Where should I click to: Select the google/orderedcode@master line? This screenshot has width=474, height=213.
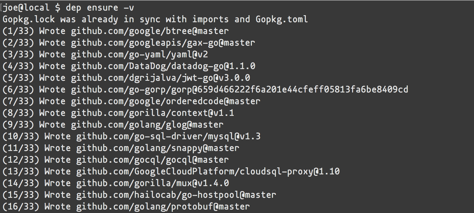pyautogui.click(x=131, y=101)
